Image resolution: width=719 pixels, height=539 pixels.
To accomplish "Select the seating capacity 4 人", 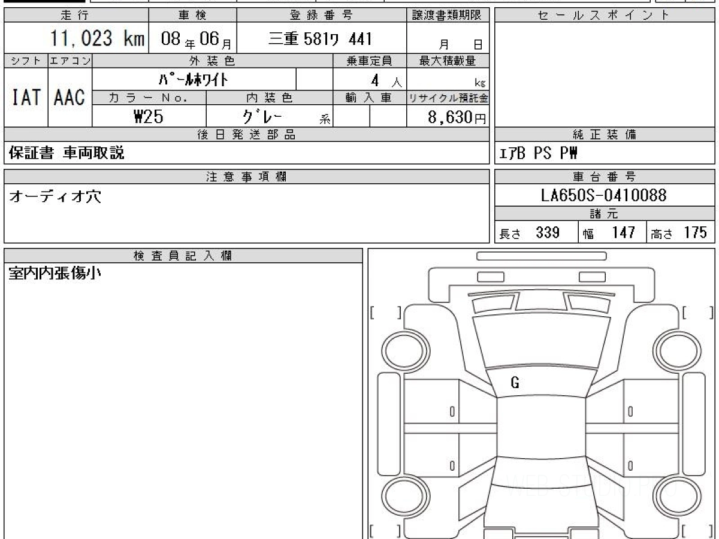I will (x=385, y=80).
